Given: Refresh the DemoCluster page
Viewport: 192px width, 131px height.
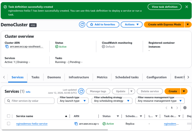Looking at the screenshot, I should (x=82, y=25).
